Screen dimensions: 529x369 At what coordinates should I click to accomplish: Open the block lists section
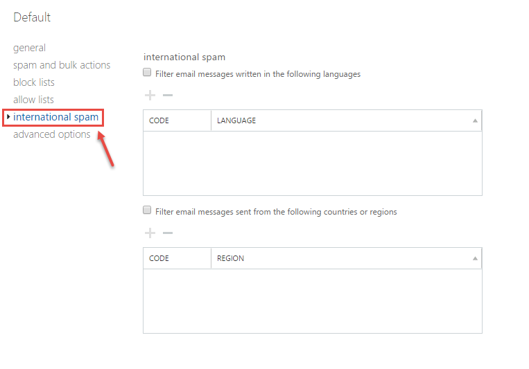tap(34, 82)
